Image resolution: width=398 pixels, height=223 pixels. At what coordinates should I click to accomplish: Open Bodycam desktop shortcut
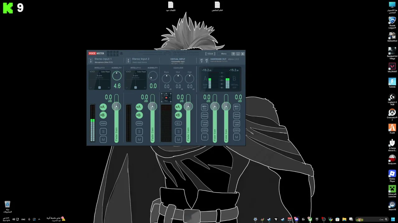pyautogui.click(x=392, y=160)
